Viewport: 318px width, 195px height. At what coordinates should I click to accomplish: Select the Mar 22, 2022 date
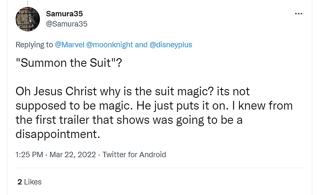click(x=72, y=155)
